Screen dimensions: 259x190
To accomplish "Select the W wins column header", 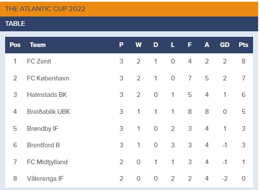I will (138, 45).
